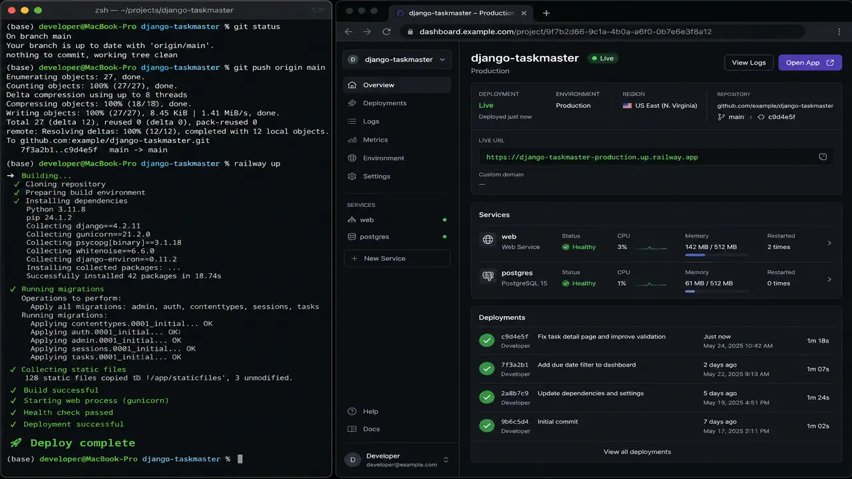
Task: Click the green Live badge beside the project title
Action: click(602, 59)
